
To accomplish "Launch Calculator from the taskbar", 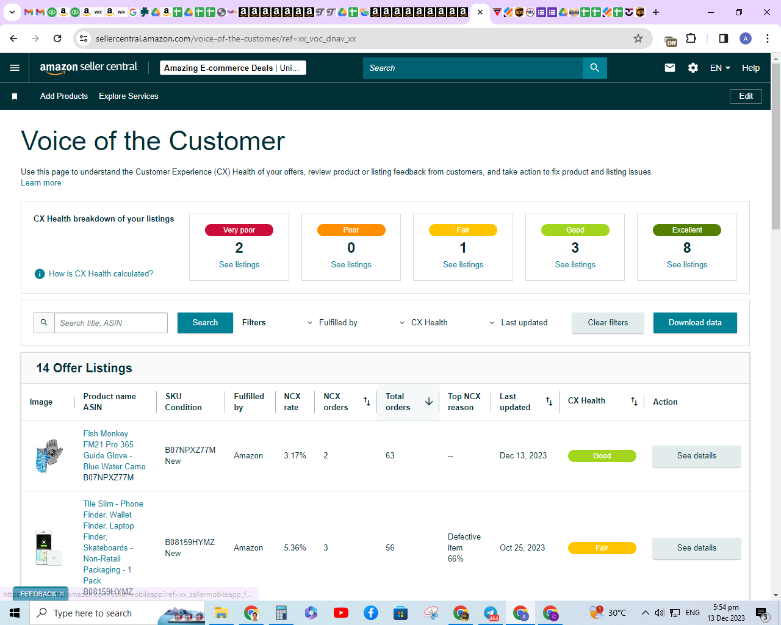I will [281, 613].
